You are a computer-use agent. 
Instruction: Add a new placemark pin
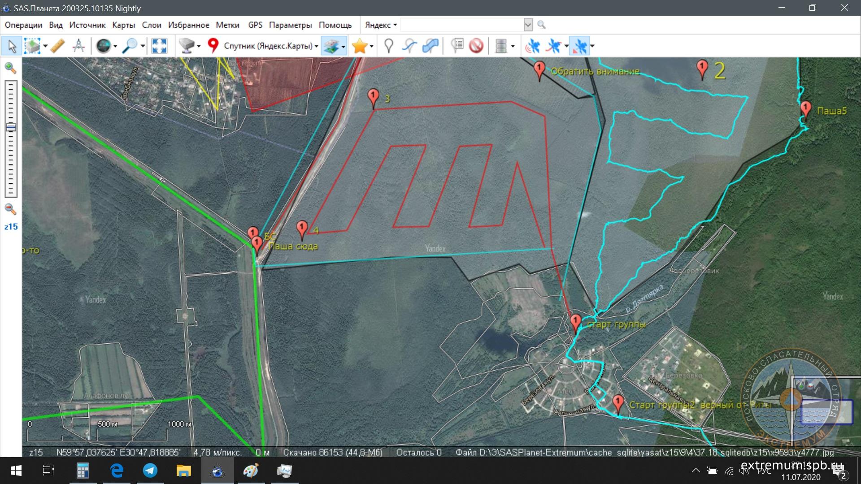[389, 46]
